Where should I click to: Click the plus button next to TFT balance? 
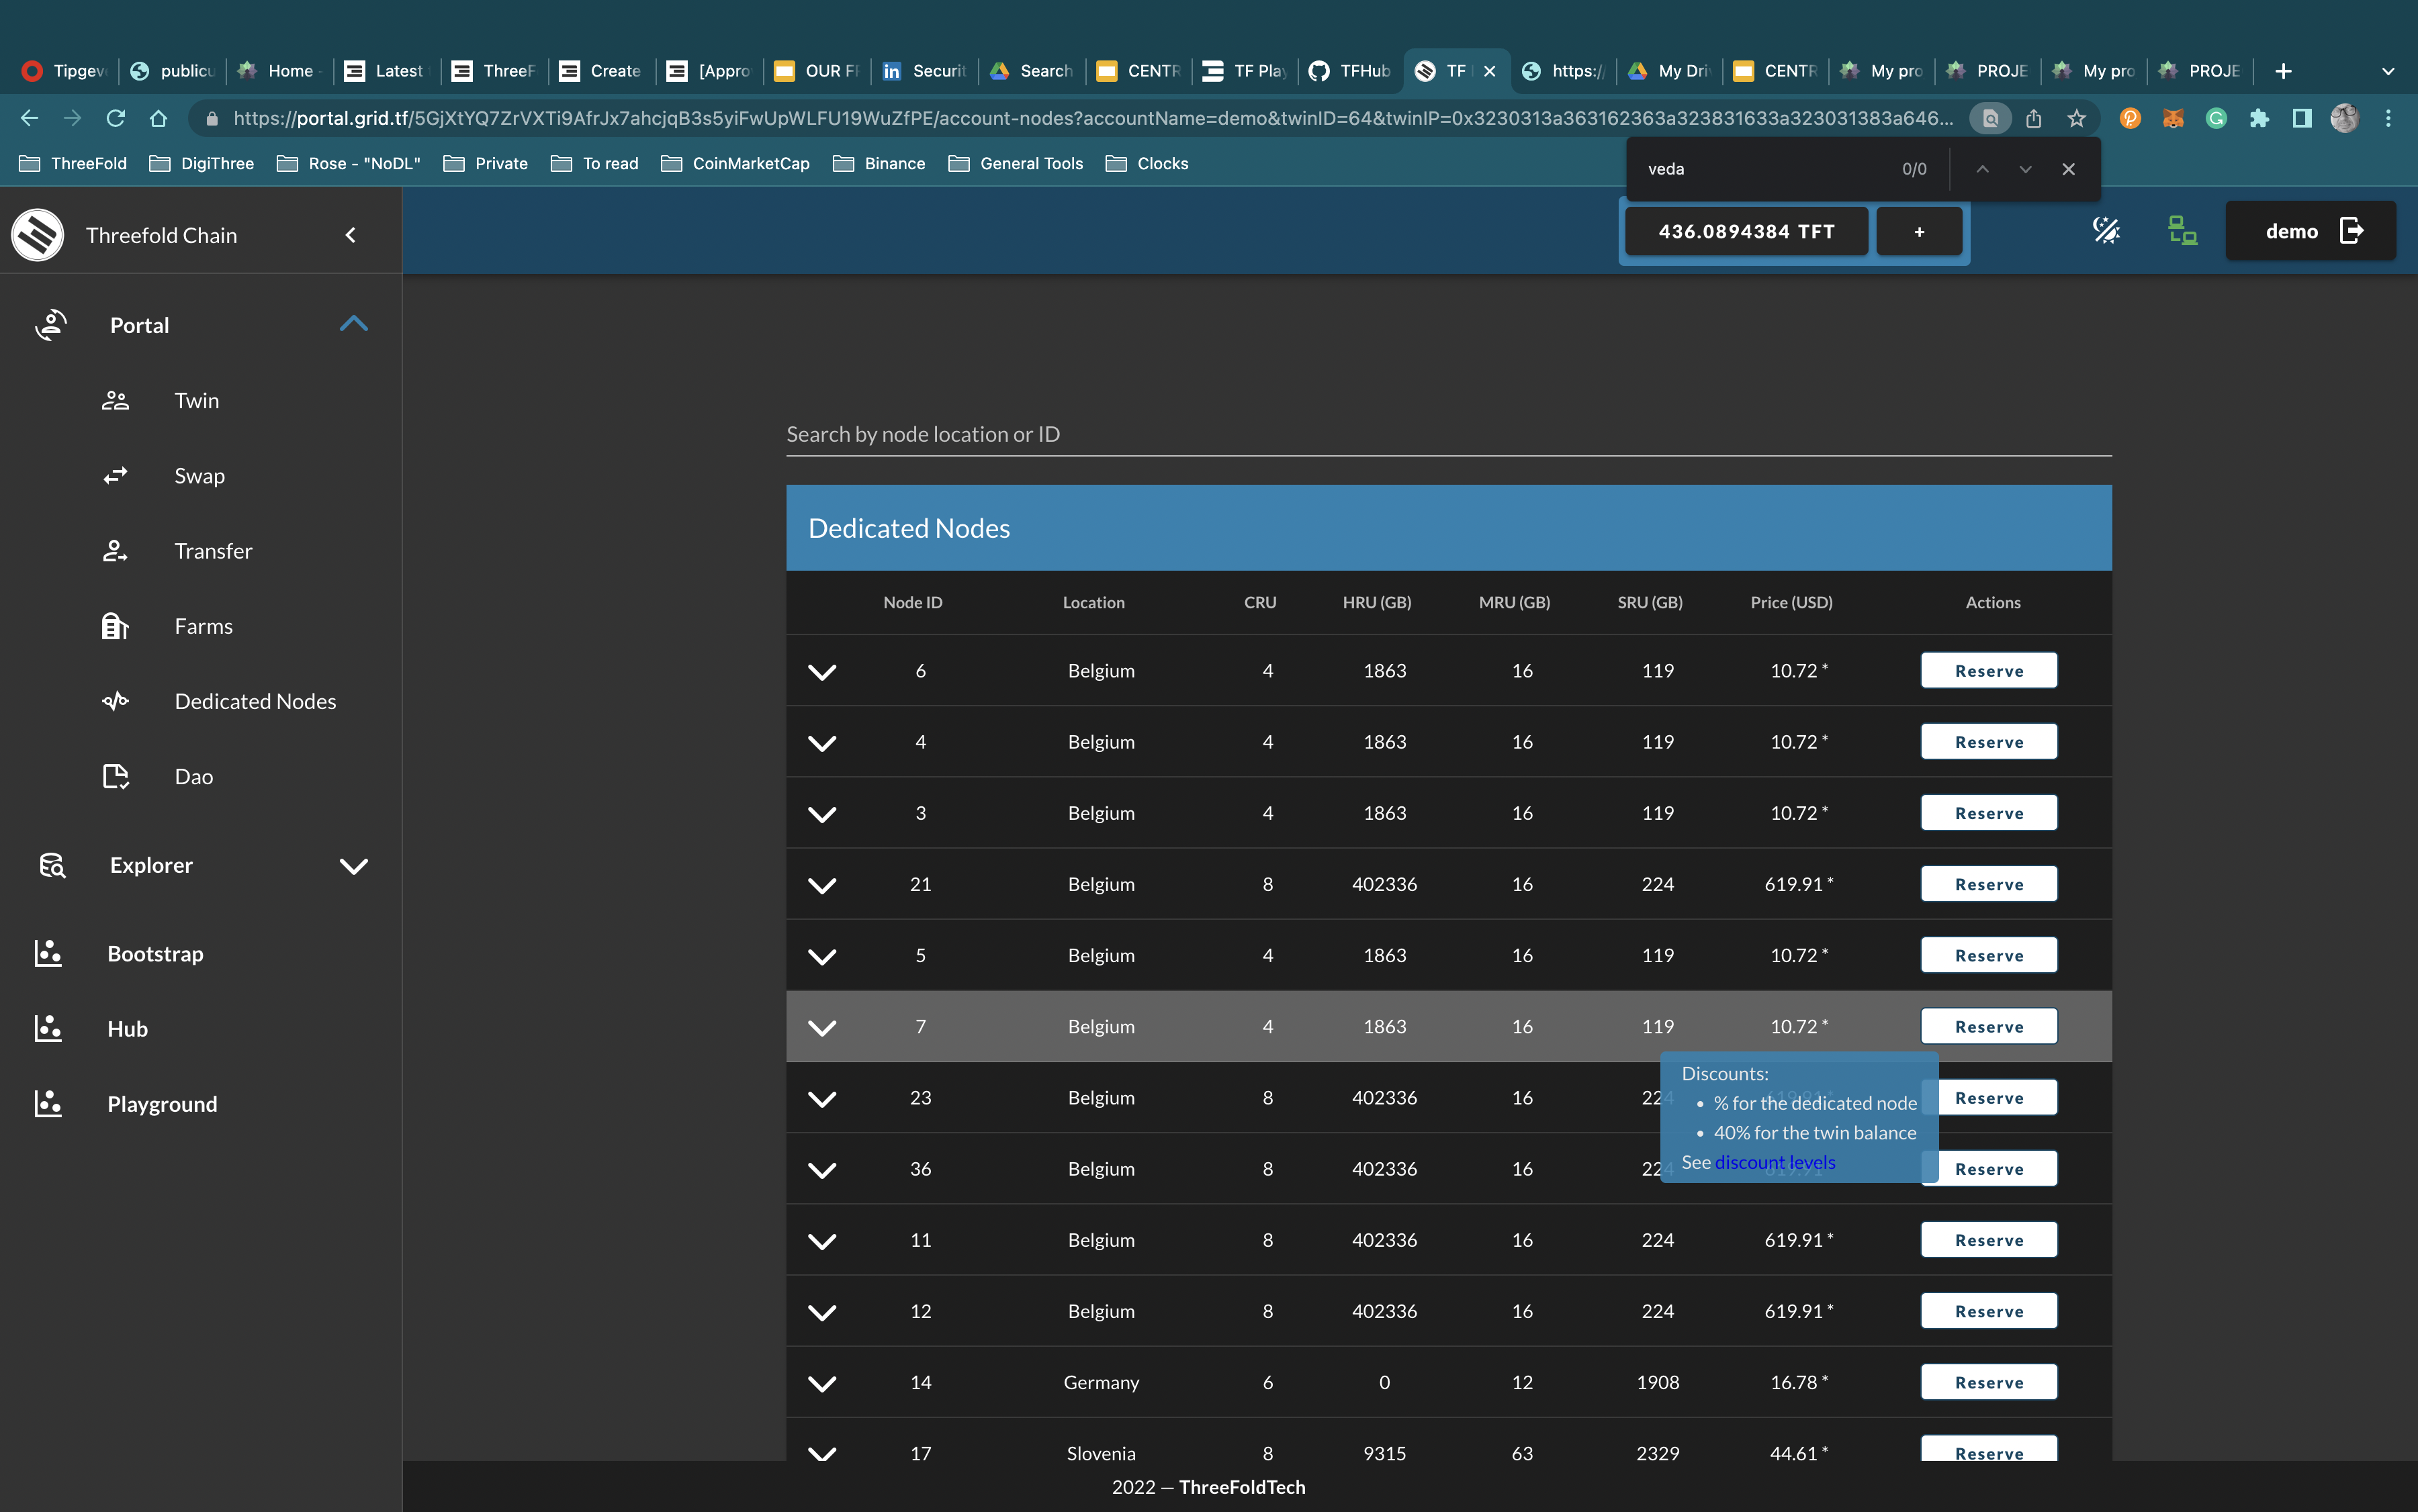click(x=1919, y=231)
